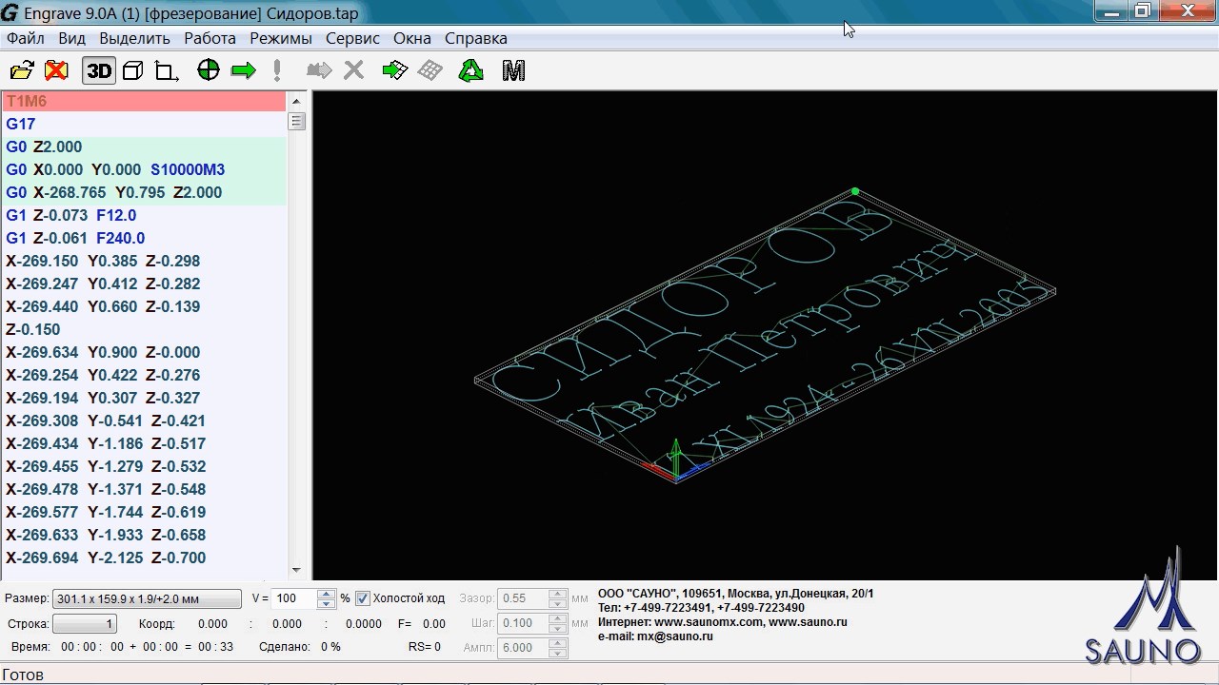Open the Файл menu
The height and width of the screenshot is (685, 1219).
pyautogui.click(x=26, y=38)
